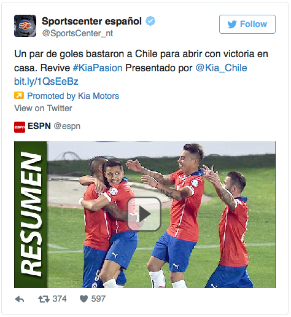Click Promoted by Kia Motors link
The height and width of the screenshot is (317, 291).
(73, 96)
